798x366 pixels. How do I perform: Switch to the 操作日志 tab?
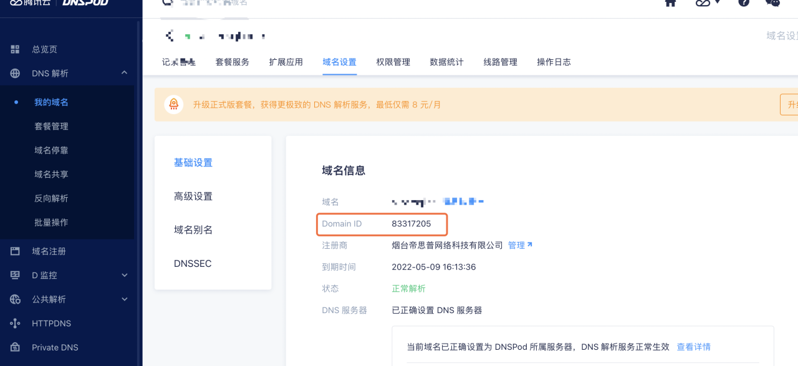click(x=554, y=62)
